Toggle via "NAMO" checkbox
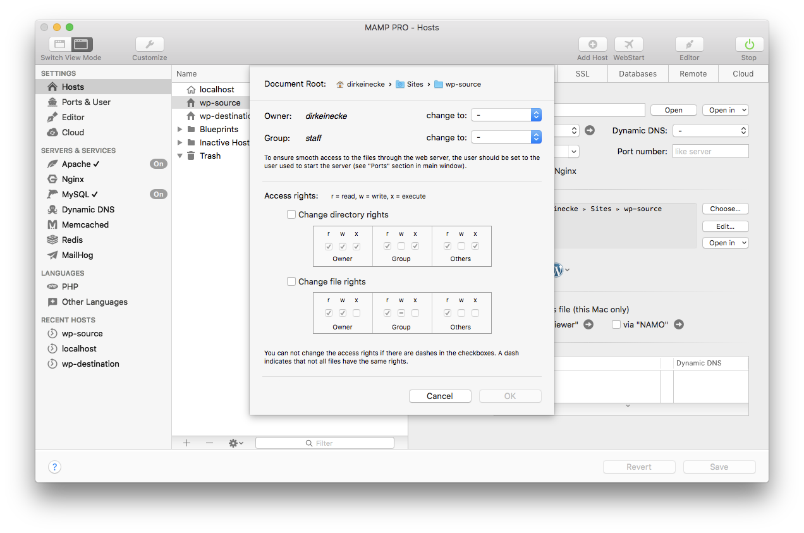Image resolution: width=804 pixels, height=533 pixels. pos(616,324)
